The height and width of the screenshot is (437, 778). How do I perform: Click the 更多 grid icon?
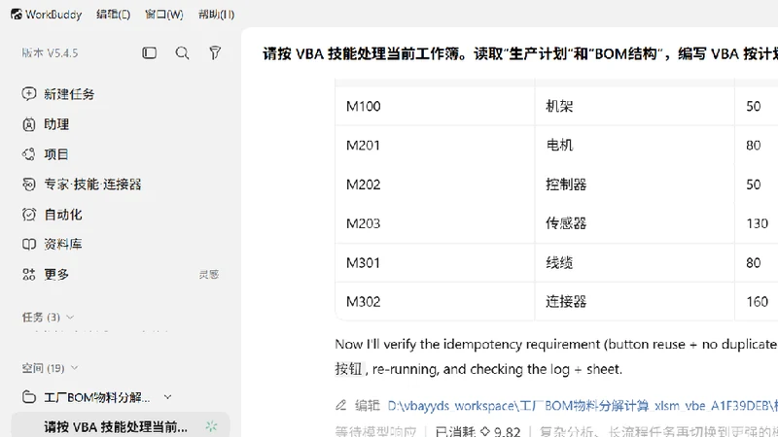click(x=29, y=274)
